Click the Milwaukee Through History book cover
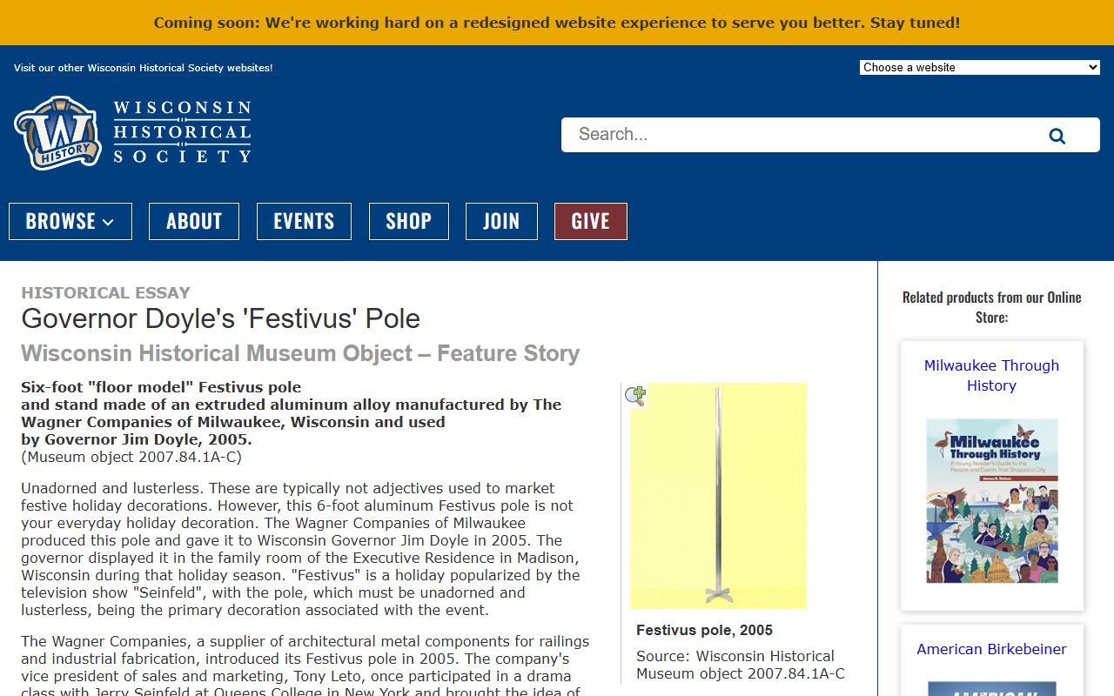The height and width of the screenshot is (696, 1114). (x=991, y=500)
